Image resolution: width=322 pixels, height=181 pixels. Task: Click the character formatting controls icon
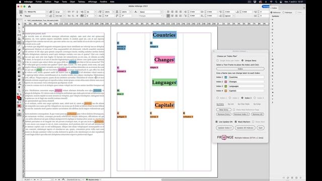coord(21,12)
